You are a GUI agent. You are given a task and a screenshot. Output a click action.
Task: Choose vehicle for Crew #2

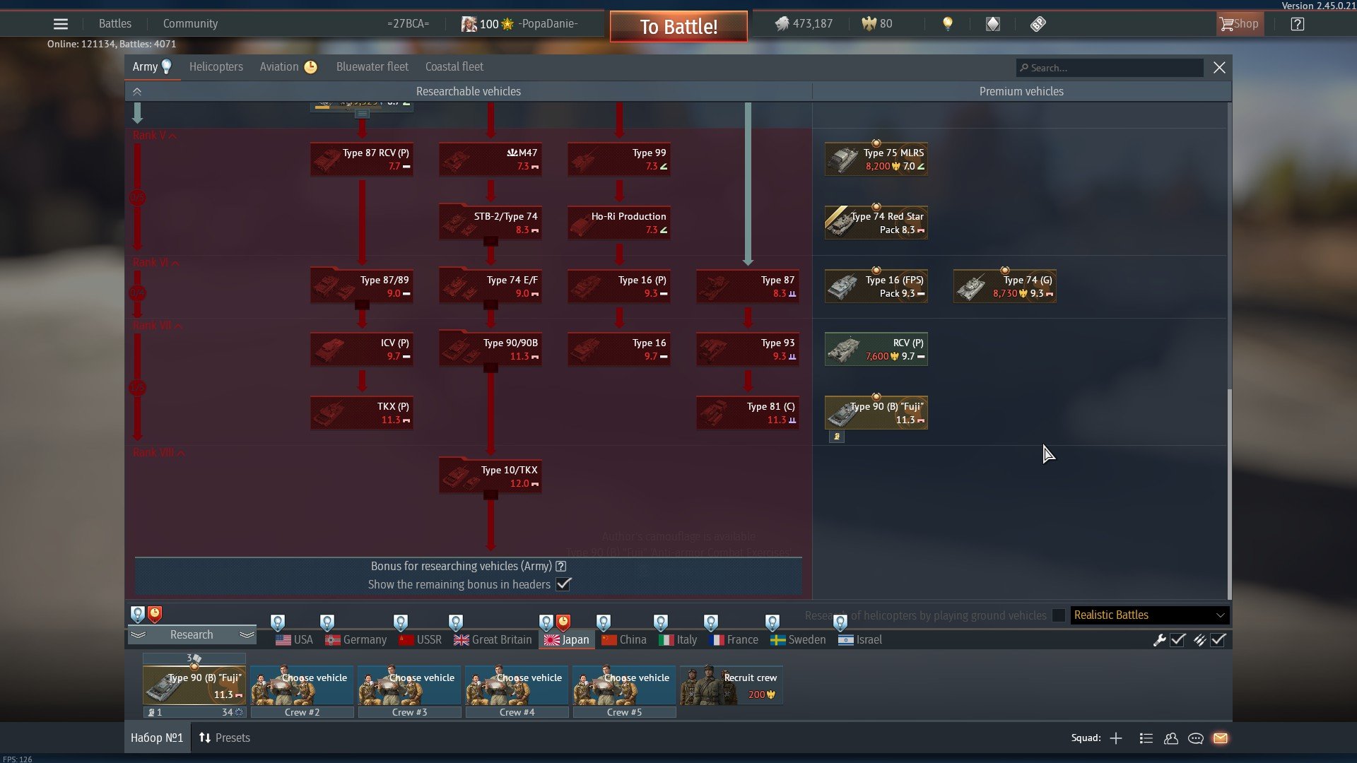tap(302, 685)
